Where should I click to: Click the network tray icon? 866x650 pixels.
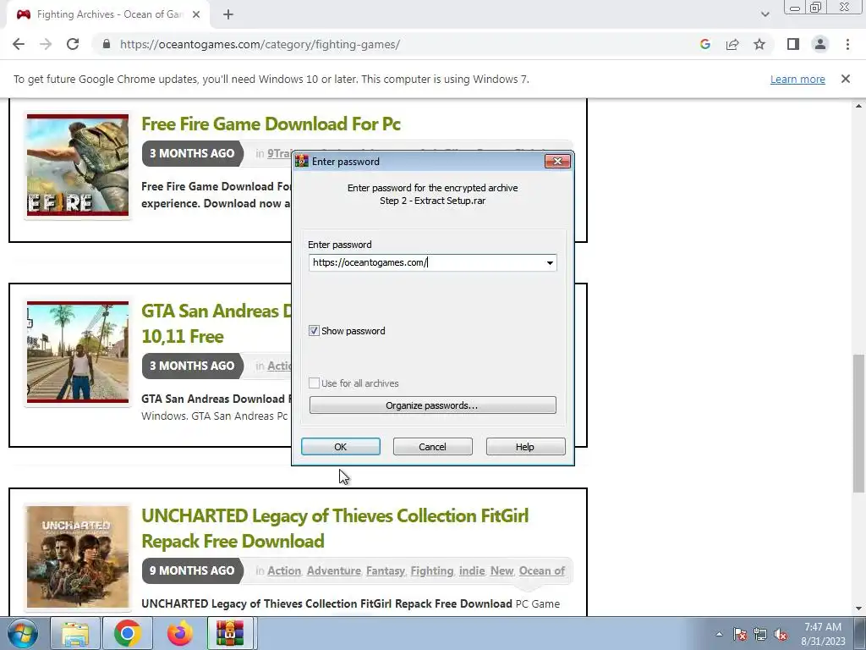[760, 634]
